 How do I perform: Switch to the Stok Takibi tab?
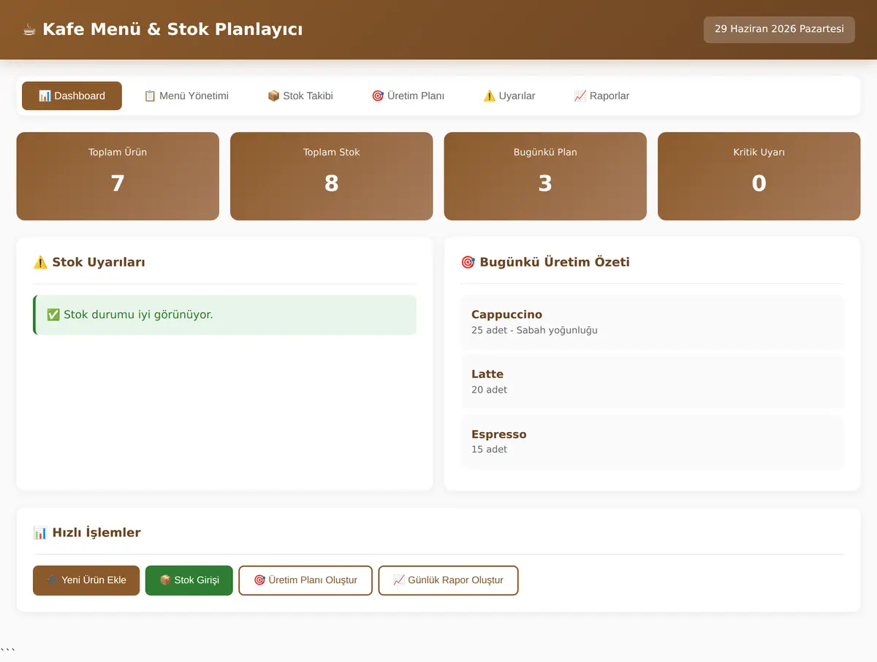click(x=300, y=96)
